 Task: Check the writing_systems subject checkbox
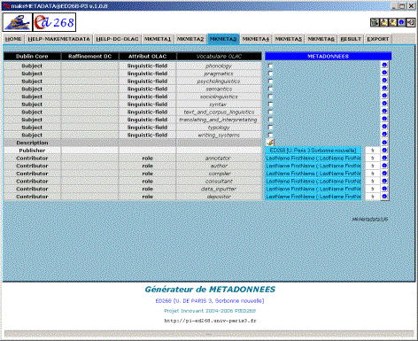pyautogui.click(x=270, y=135)
